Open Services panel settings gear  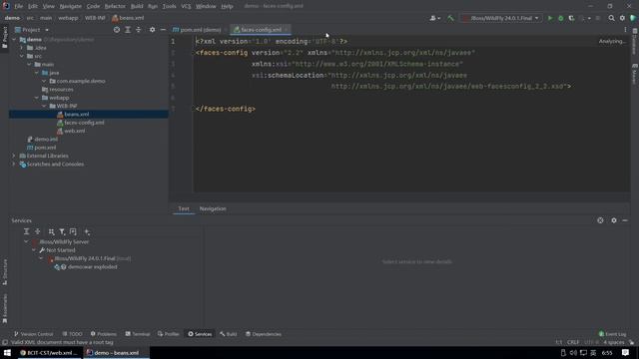point(614,220)
